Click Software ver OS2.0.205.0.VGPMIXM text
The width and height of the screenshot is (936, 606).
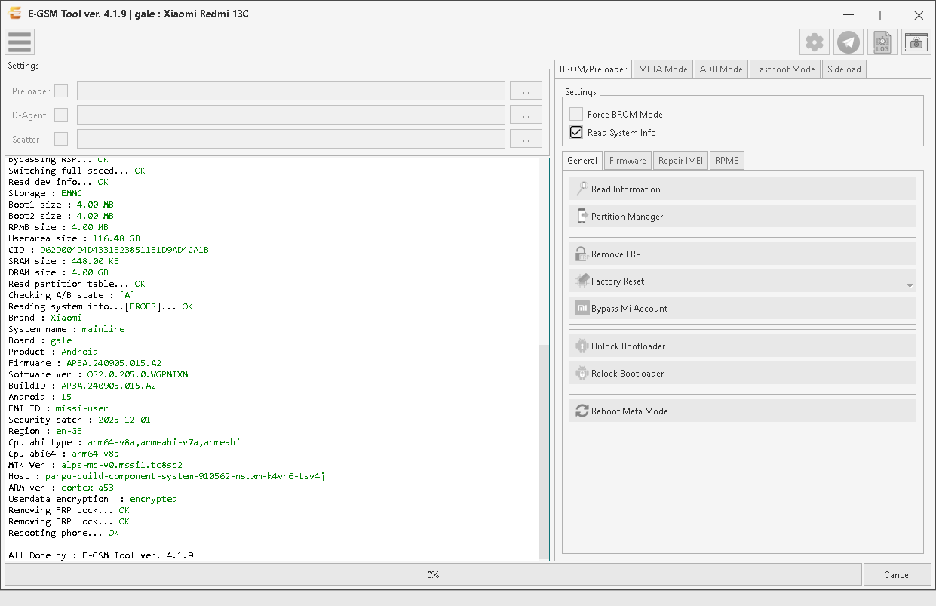point(98,374)
